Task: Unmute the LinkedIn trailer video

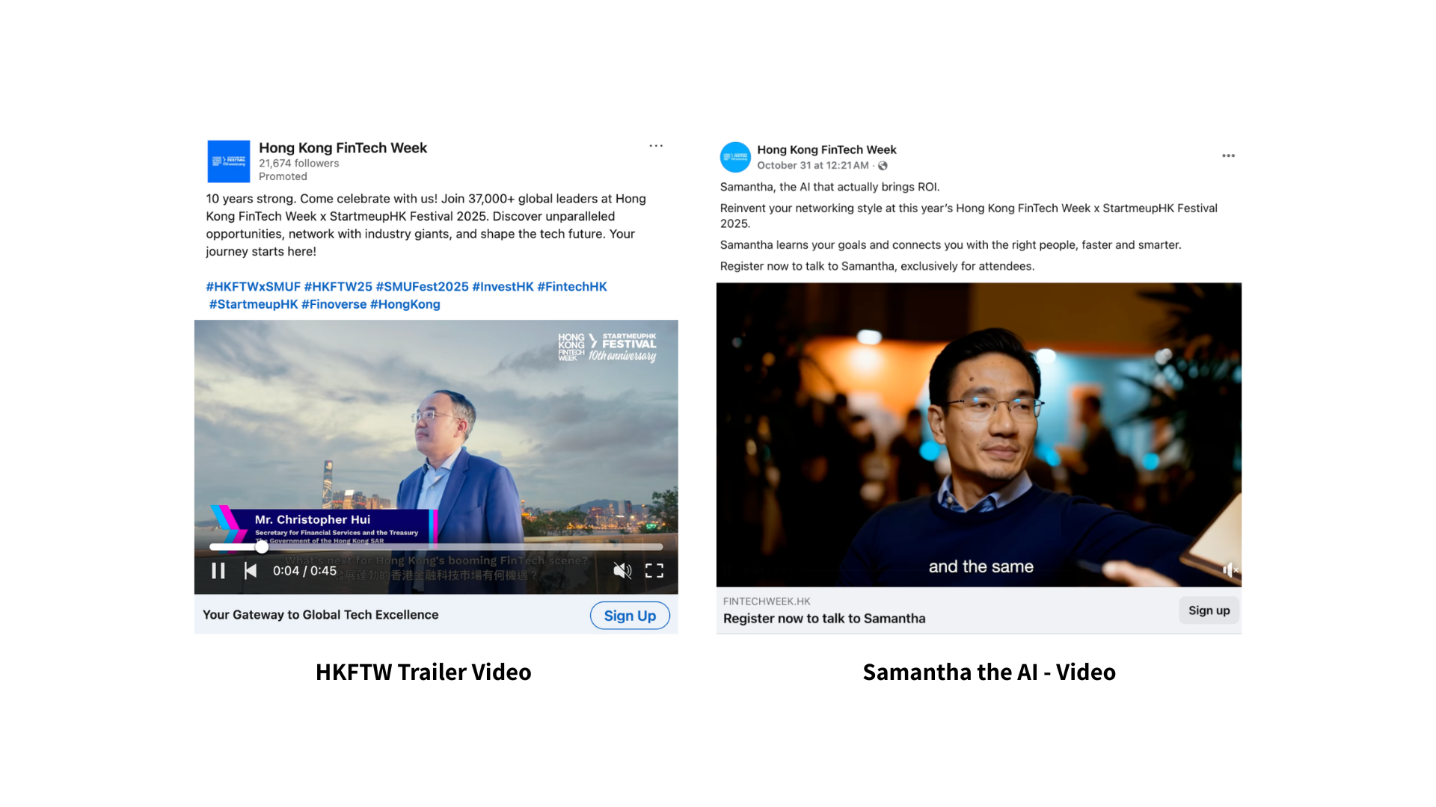Action: pyautogui.click(x=622, y=571)
